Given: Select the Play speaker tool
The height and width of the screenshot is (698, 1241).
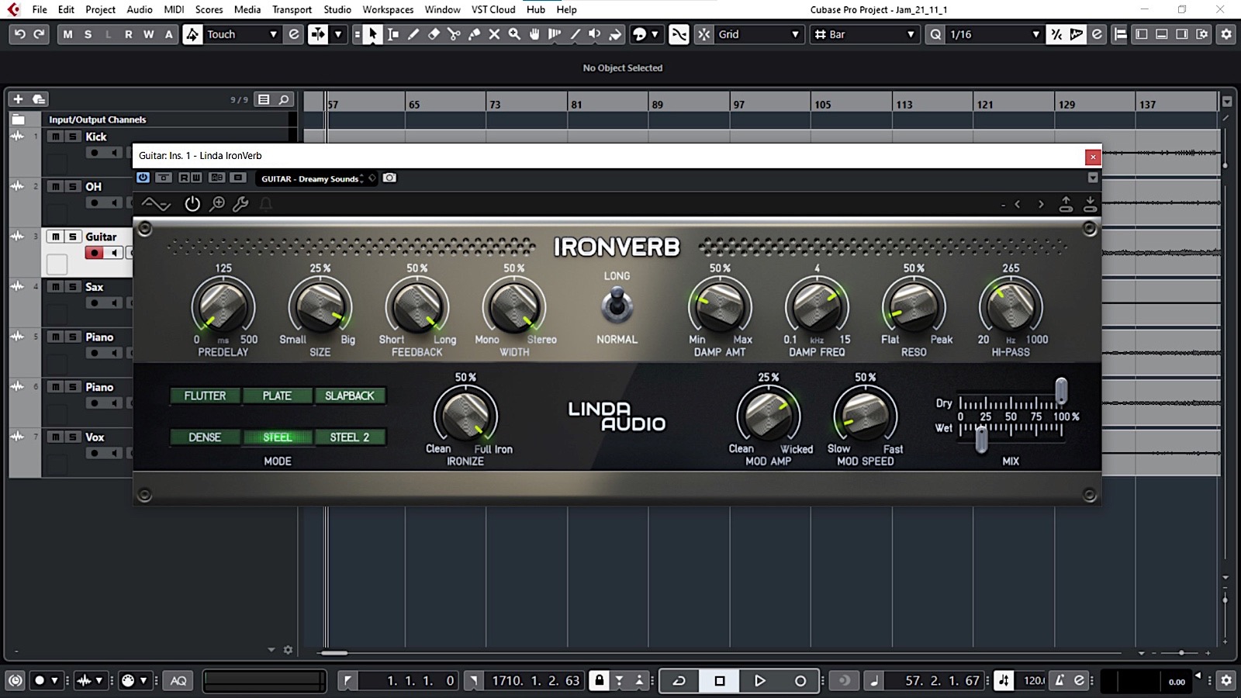Looking at the screenshot, I should pos(595,34).
